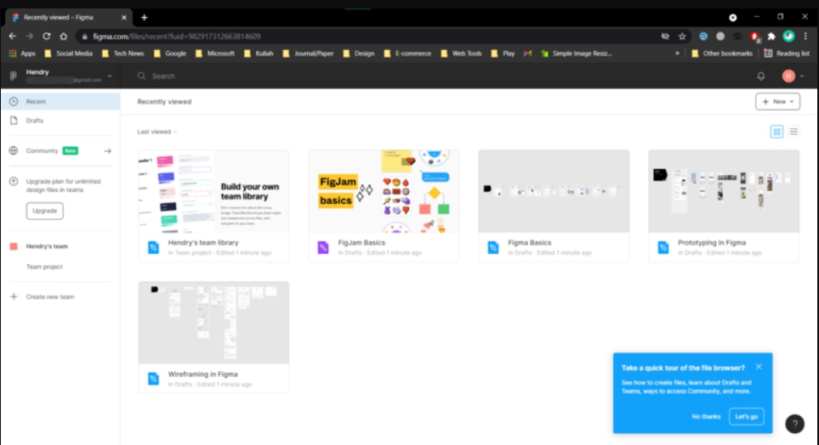
Task: Click No thanks in tour popup
Action: (x=706, y=417)
